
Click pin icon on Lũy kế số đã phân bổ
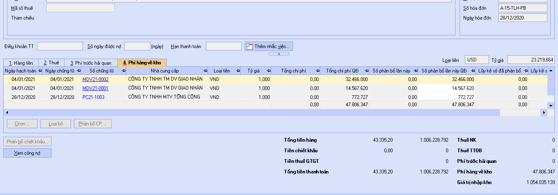pyautogui.click(x=525, y=71)
